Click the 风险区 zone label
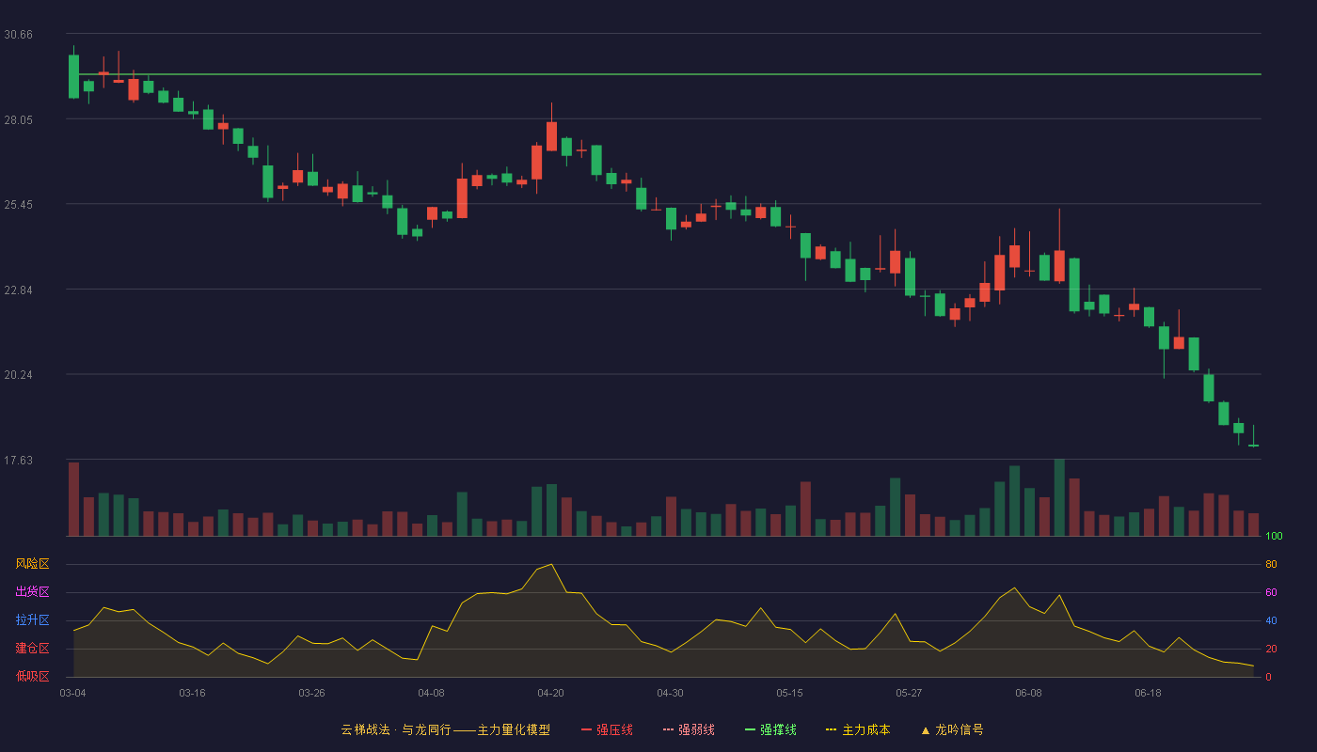1317x752 pixels. pyautogui.click(x=32, y=564)
